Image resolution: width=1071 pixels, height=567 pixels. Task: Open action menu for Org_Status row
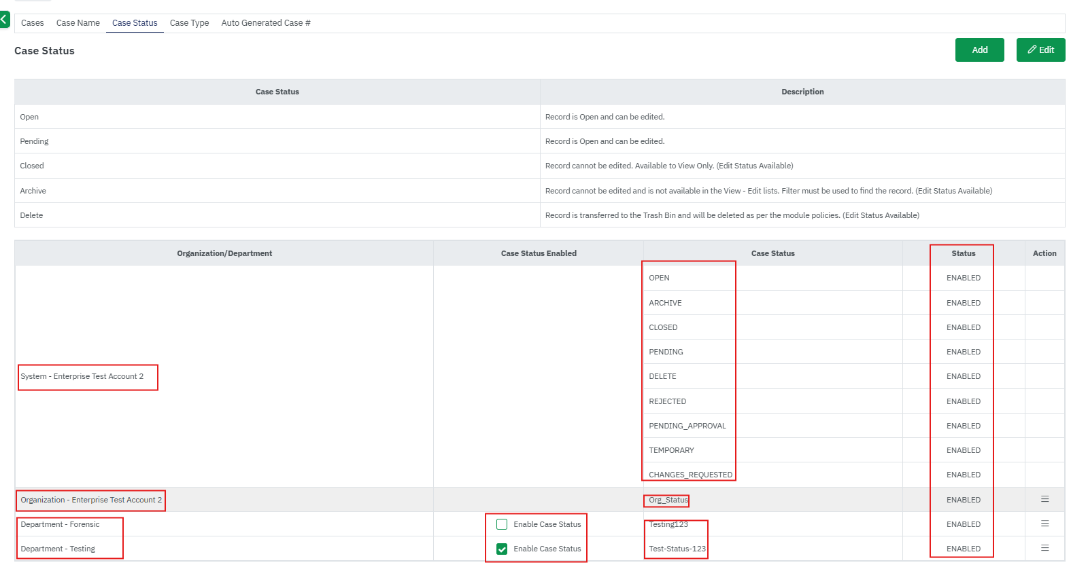click(1044, 499)
